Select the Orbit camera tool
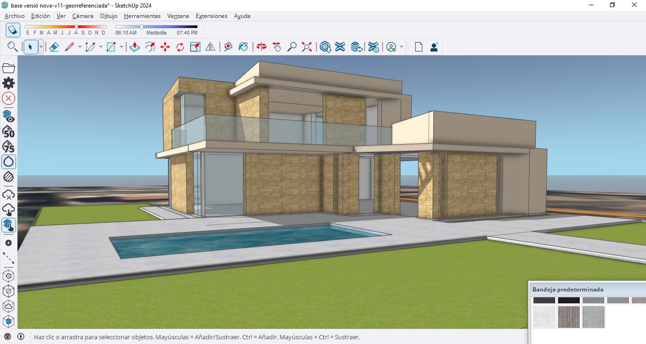 tap(262, 47)
